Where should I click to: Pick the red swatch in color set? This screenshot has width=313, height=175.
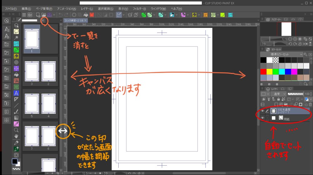tap(263, 71)
